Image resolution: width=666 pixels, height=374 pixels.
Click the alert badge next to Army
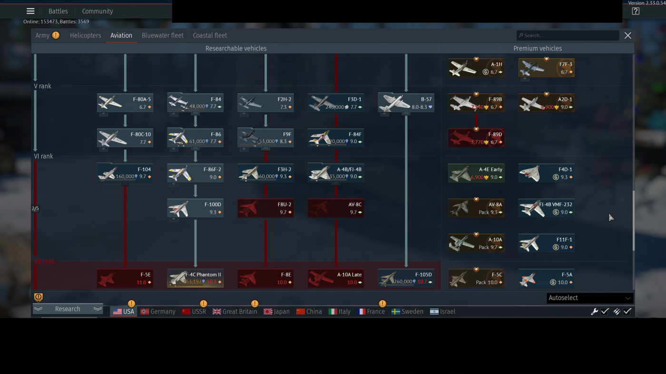point(56,35)
